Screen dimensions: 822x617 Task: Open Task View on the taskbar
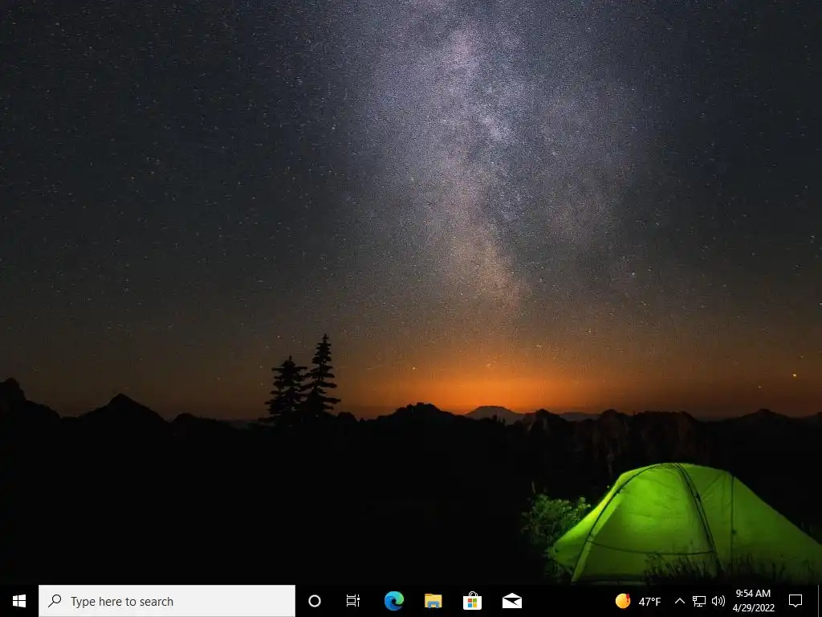pyautogui.click(x=353, y=601)
